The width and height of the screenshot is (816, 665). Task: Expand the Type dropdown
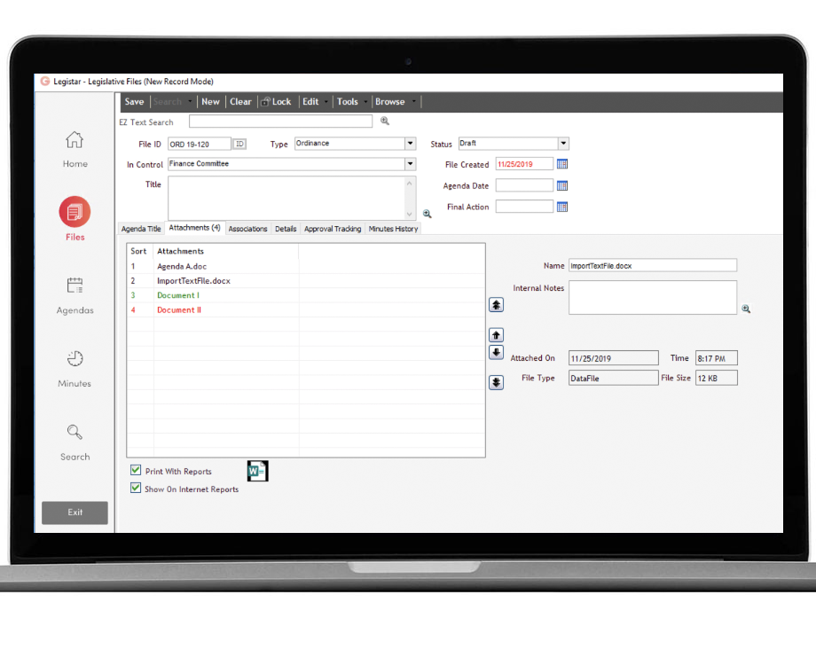tap(410, 144)
